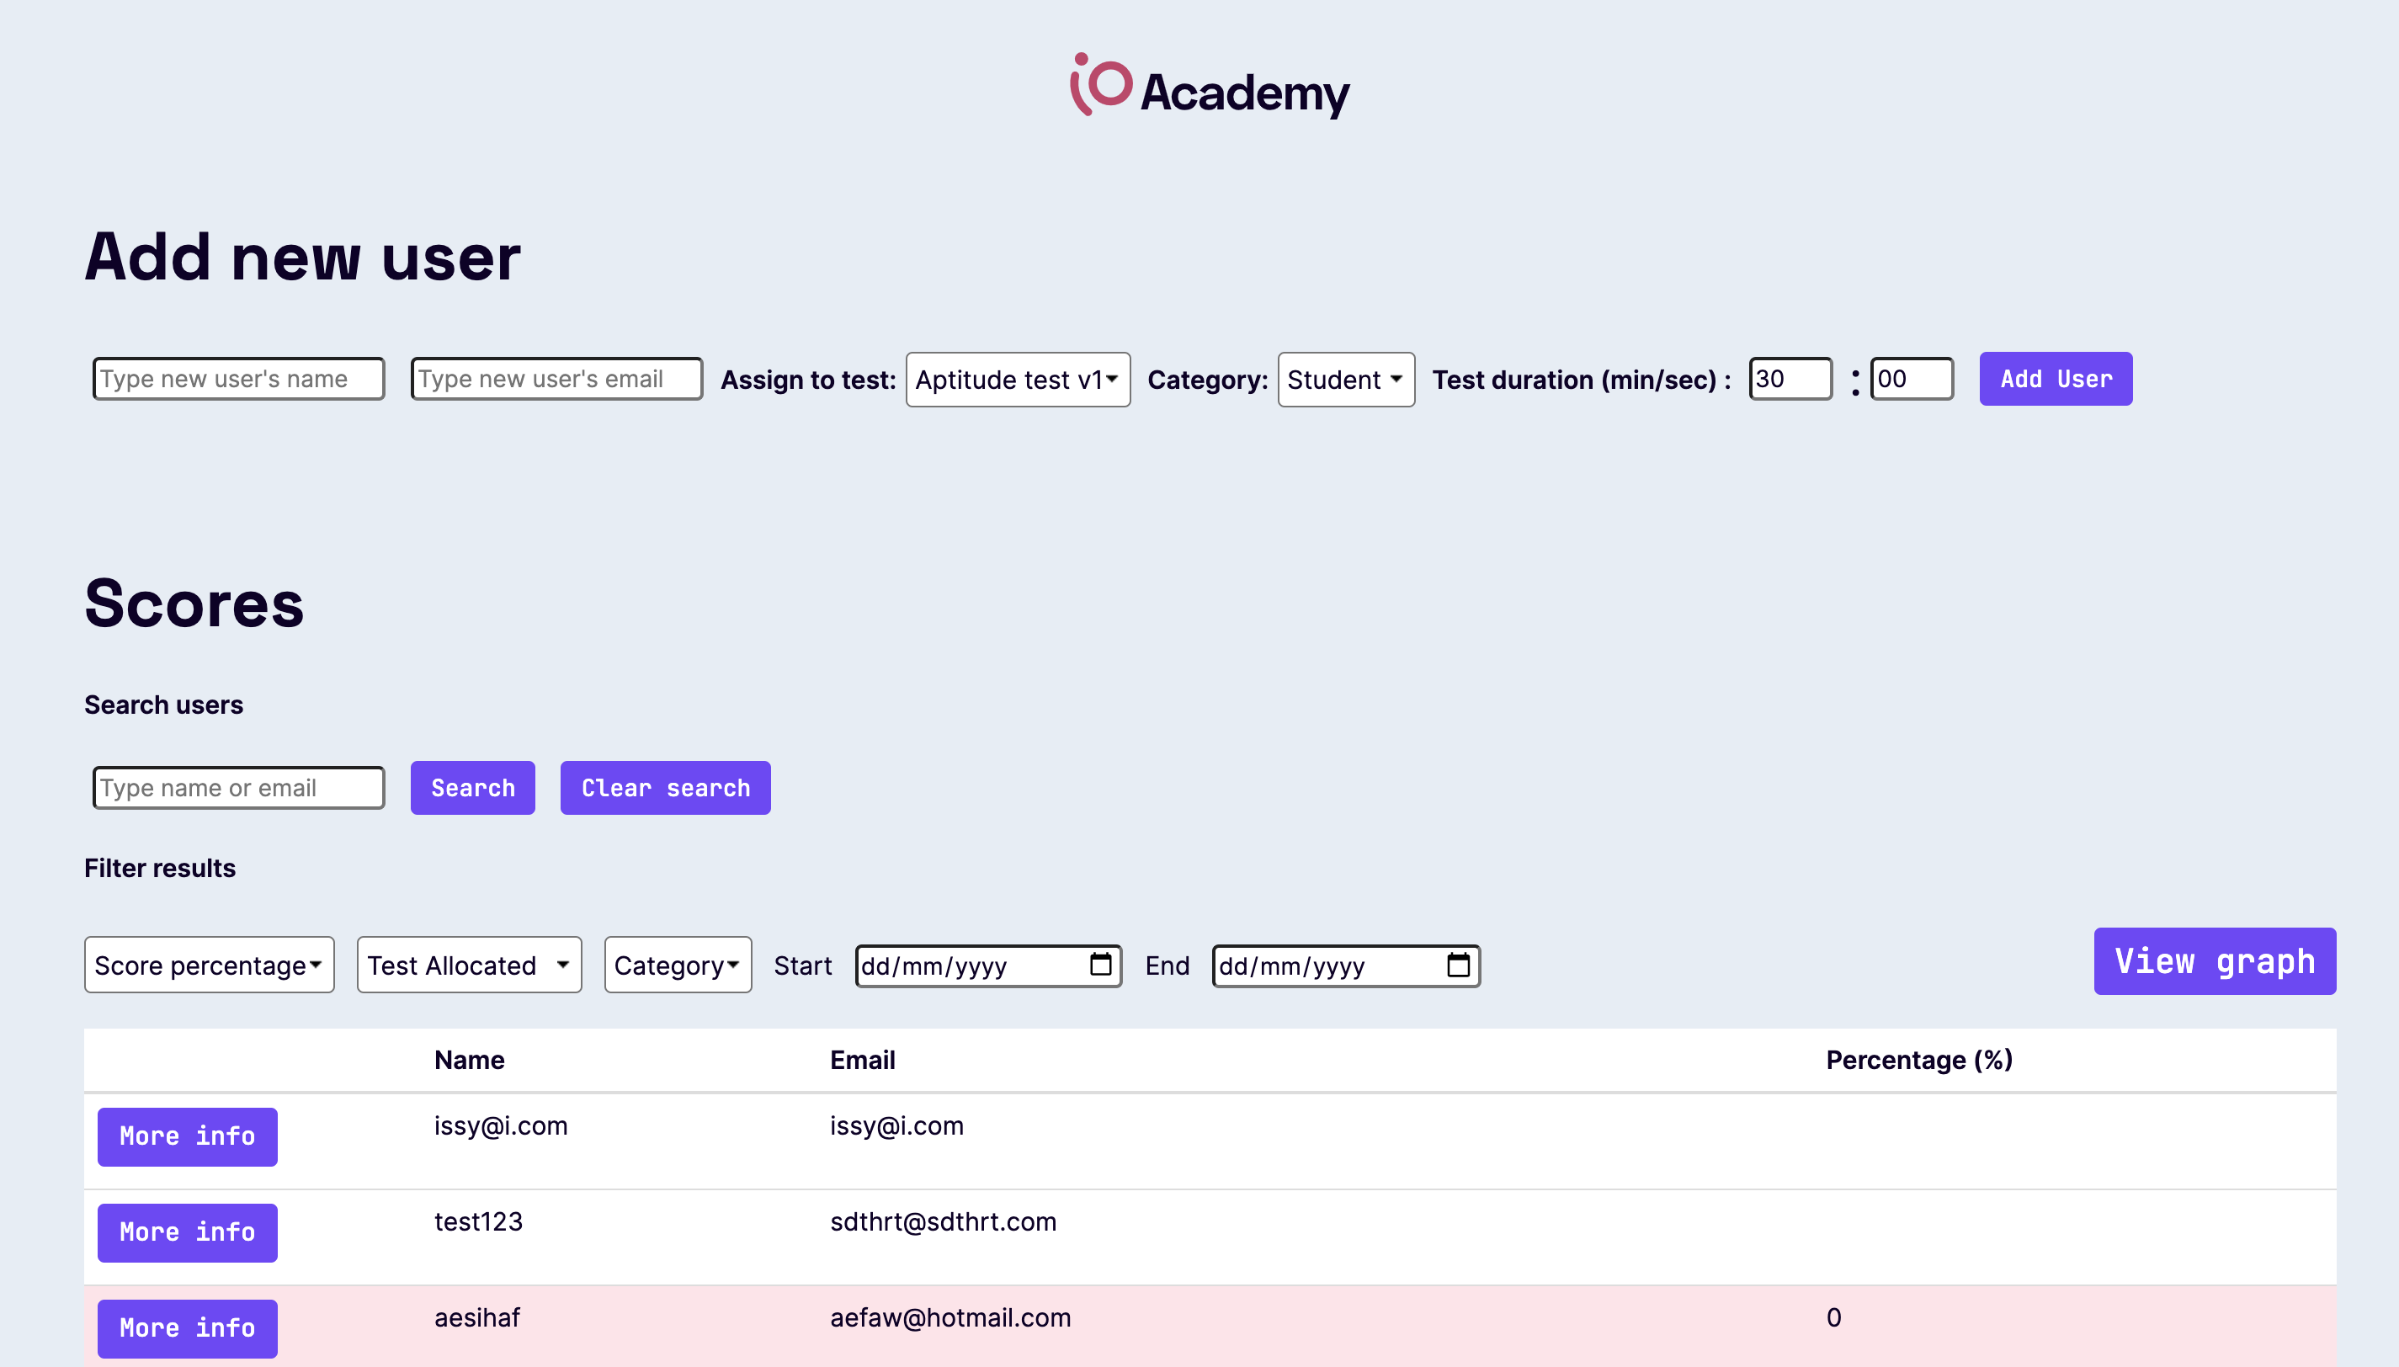This screenshot has height=1367, width=2399.
Task: Click the Add new user heading
Action: click(302, 256)
